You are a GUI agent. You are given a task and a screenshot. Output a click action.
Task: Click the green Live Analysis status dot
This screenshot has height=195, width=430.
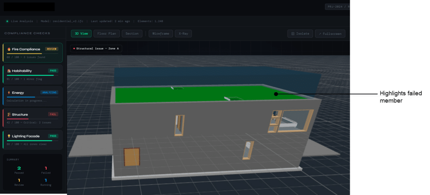point(7,21)
